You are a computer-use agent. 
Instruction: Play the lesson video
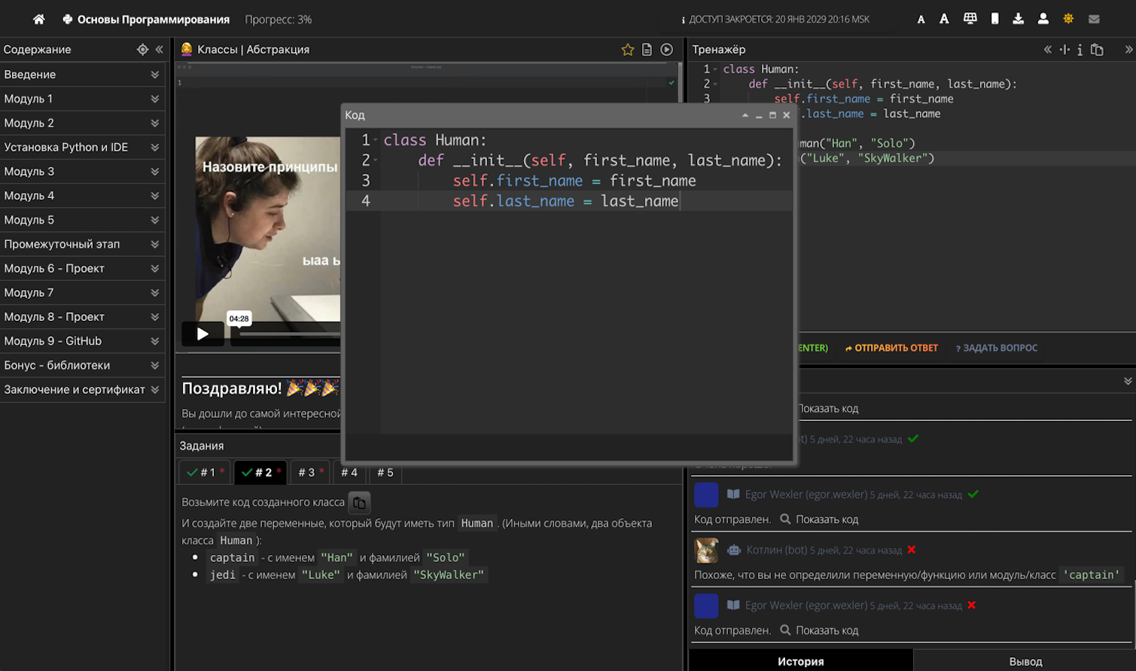click(x=203, y=334)
